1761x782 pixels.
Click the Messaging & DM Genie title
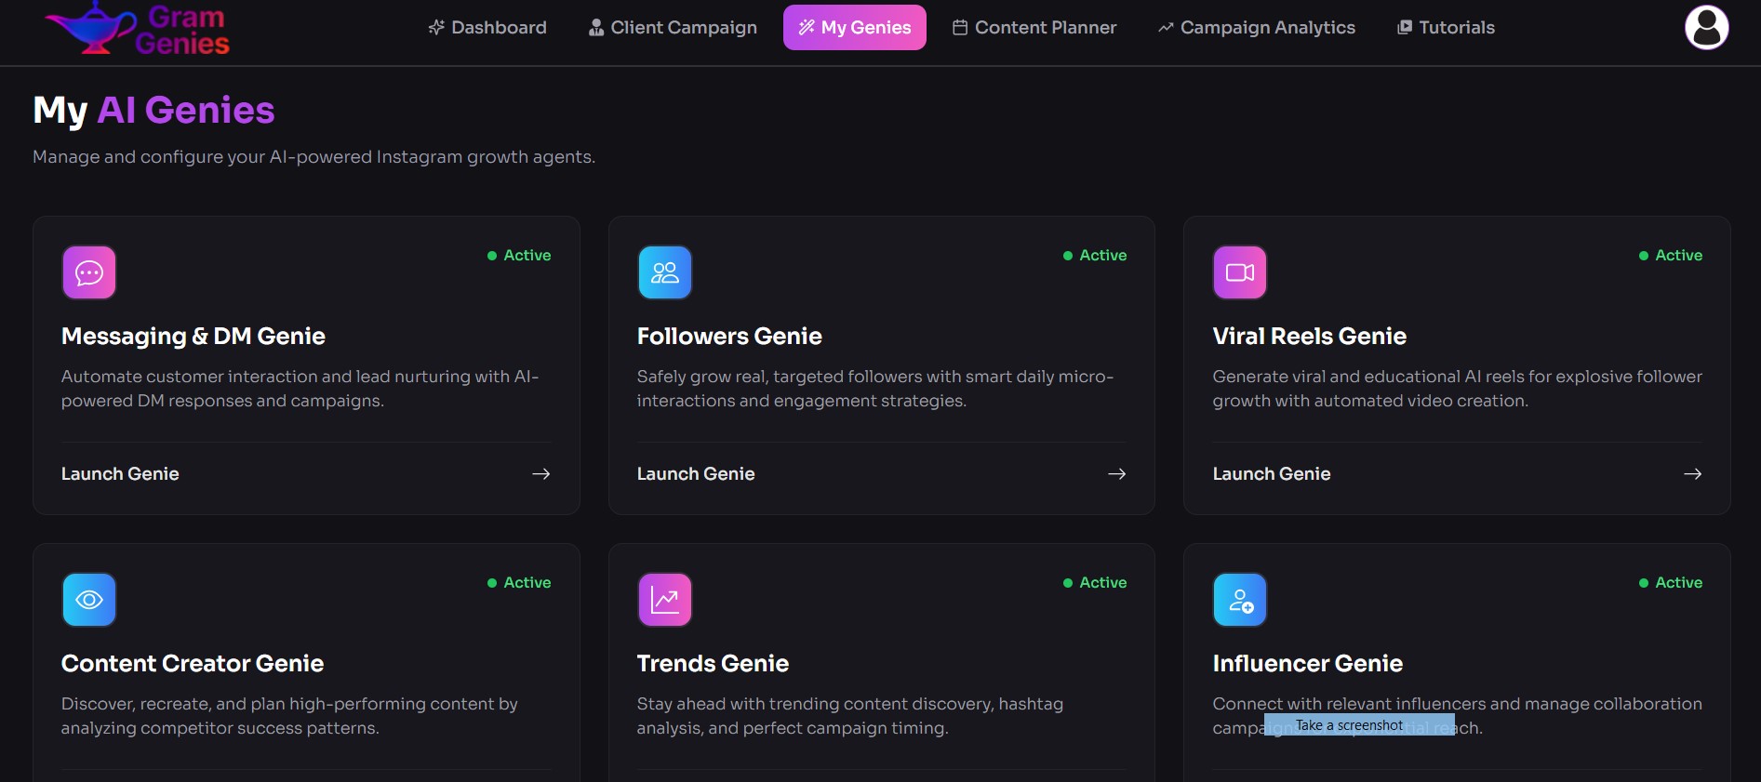193,337
